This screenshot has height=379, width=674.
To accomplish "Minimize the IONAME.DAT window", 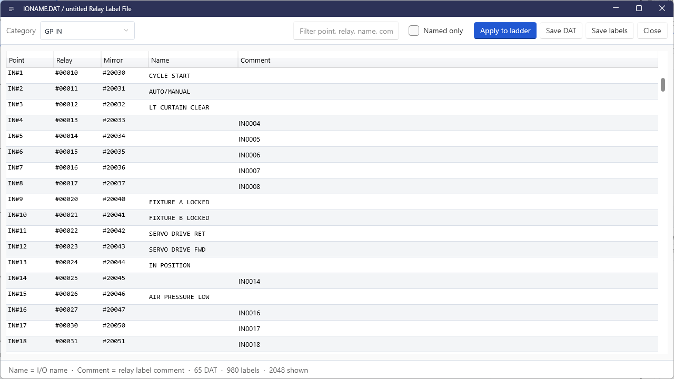I will [616, 8].
